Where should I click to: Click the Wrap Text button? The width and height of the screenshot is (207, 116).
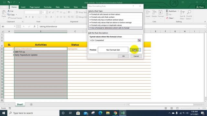81,12
